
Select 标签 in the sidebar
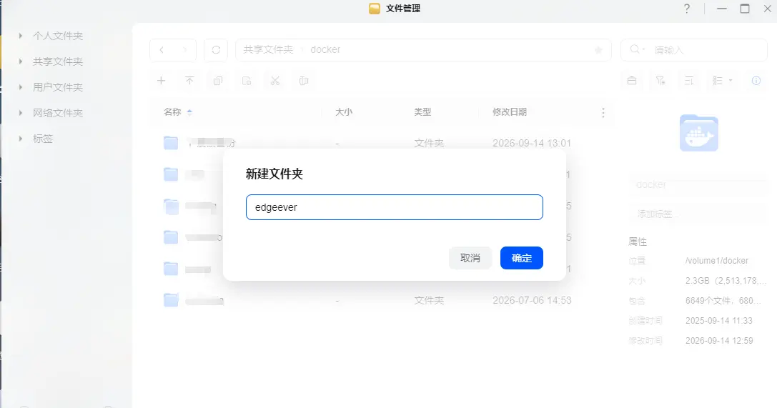click(43, 139)
